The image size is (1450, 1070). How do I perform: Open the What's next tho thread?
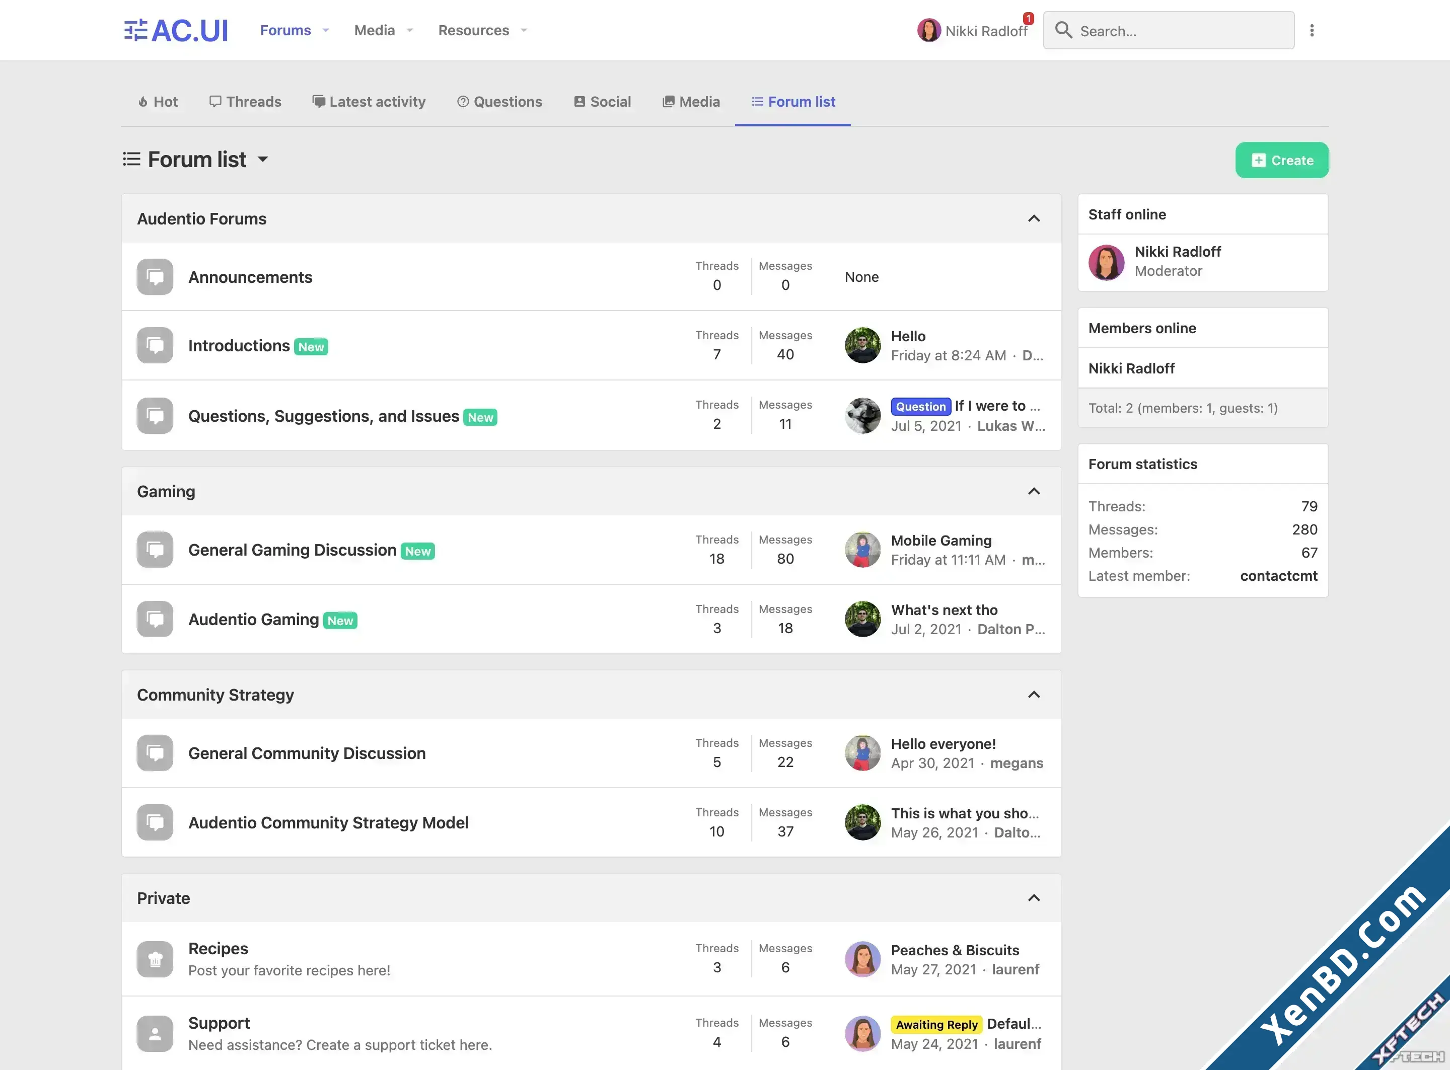pyautogui.click(x=944, y=609)
